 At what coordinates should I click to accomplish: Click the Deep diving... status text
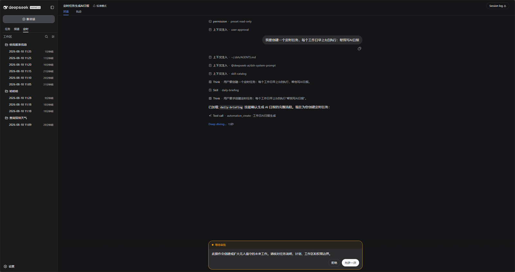point(217,124)
